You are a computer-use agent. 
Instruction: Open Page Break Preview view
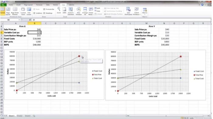click(x=15, y=11)
